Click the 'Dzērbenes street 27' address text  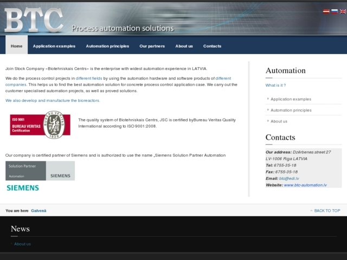click(x=312, y=152)
